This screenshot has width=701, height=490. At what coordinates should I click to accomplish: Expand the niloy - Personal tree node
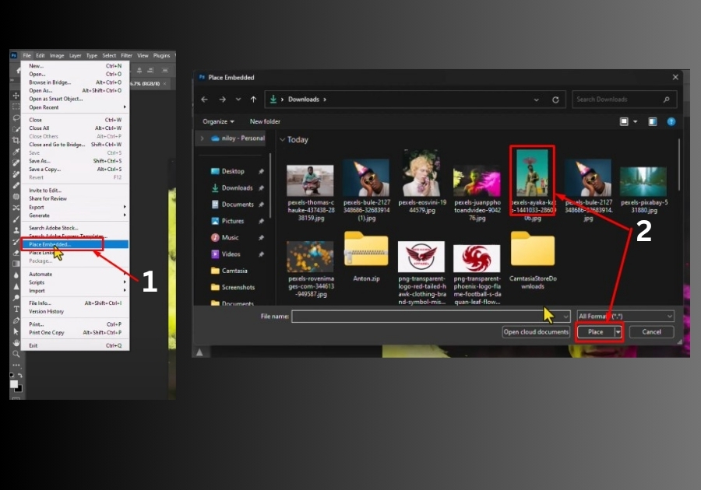coord(202,138)
